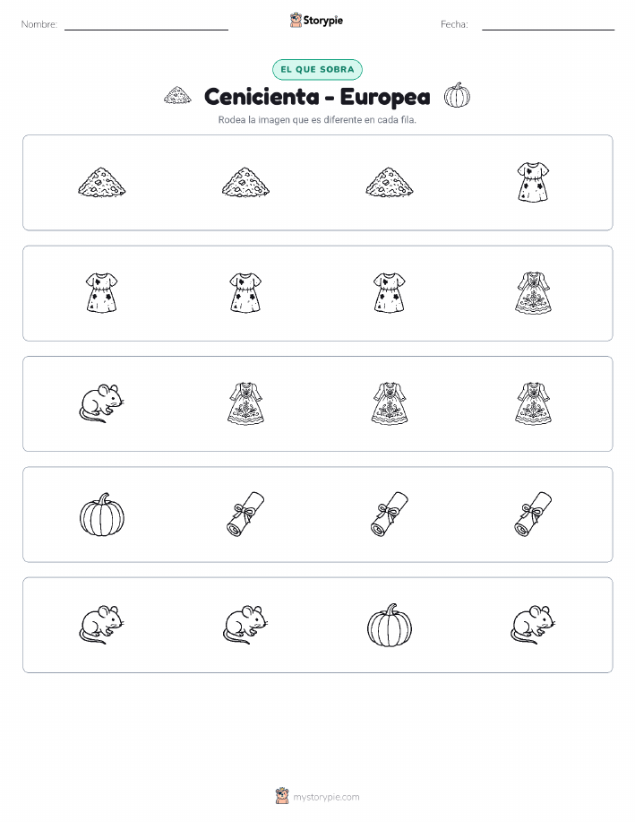Click the first ash pile in row one
The height and width of the screenshot is (822, 635).
101,183
